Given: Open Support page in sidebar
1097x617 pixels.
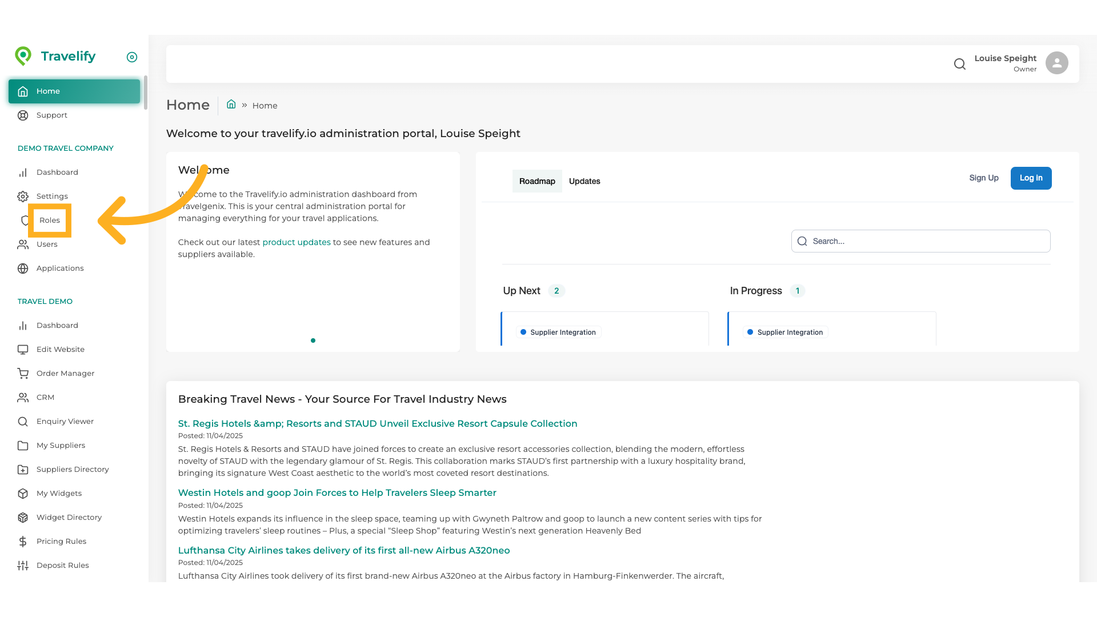Looking at the screenshot, I should tap(51, 115).
